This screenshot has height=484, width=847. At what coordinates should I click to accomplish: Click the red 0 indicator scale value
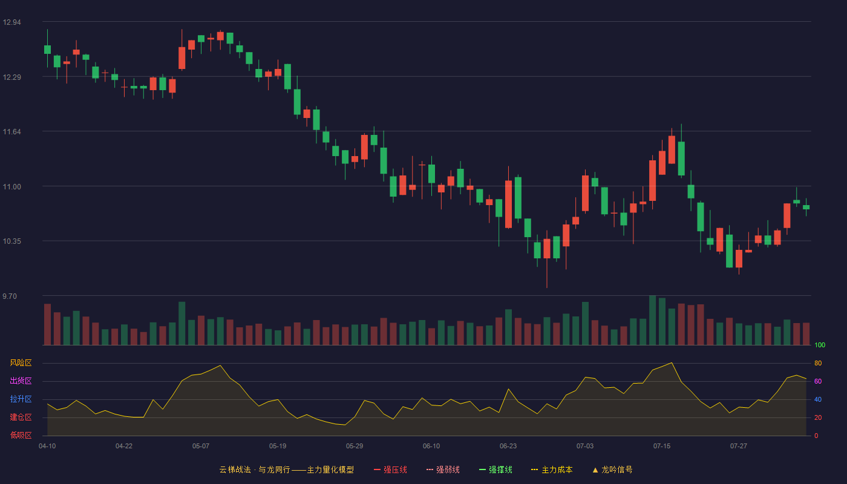click(816, 436)
